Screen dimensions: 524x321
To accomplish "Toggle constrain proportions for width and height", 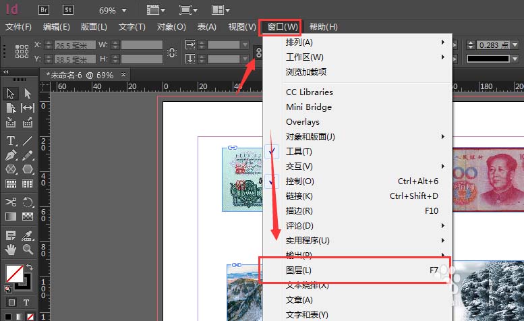I will [x=172, y=53].
